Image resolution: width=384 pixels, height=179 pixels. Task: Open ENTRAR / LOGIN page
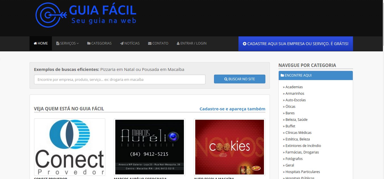(x=192, y=43)
